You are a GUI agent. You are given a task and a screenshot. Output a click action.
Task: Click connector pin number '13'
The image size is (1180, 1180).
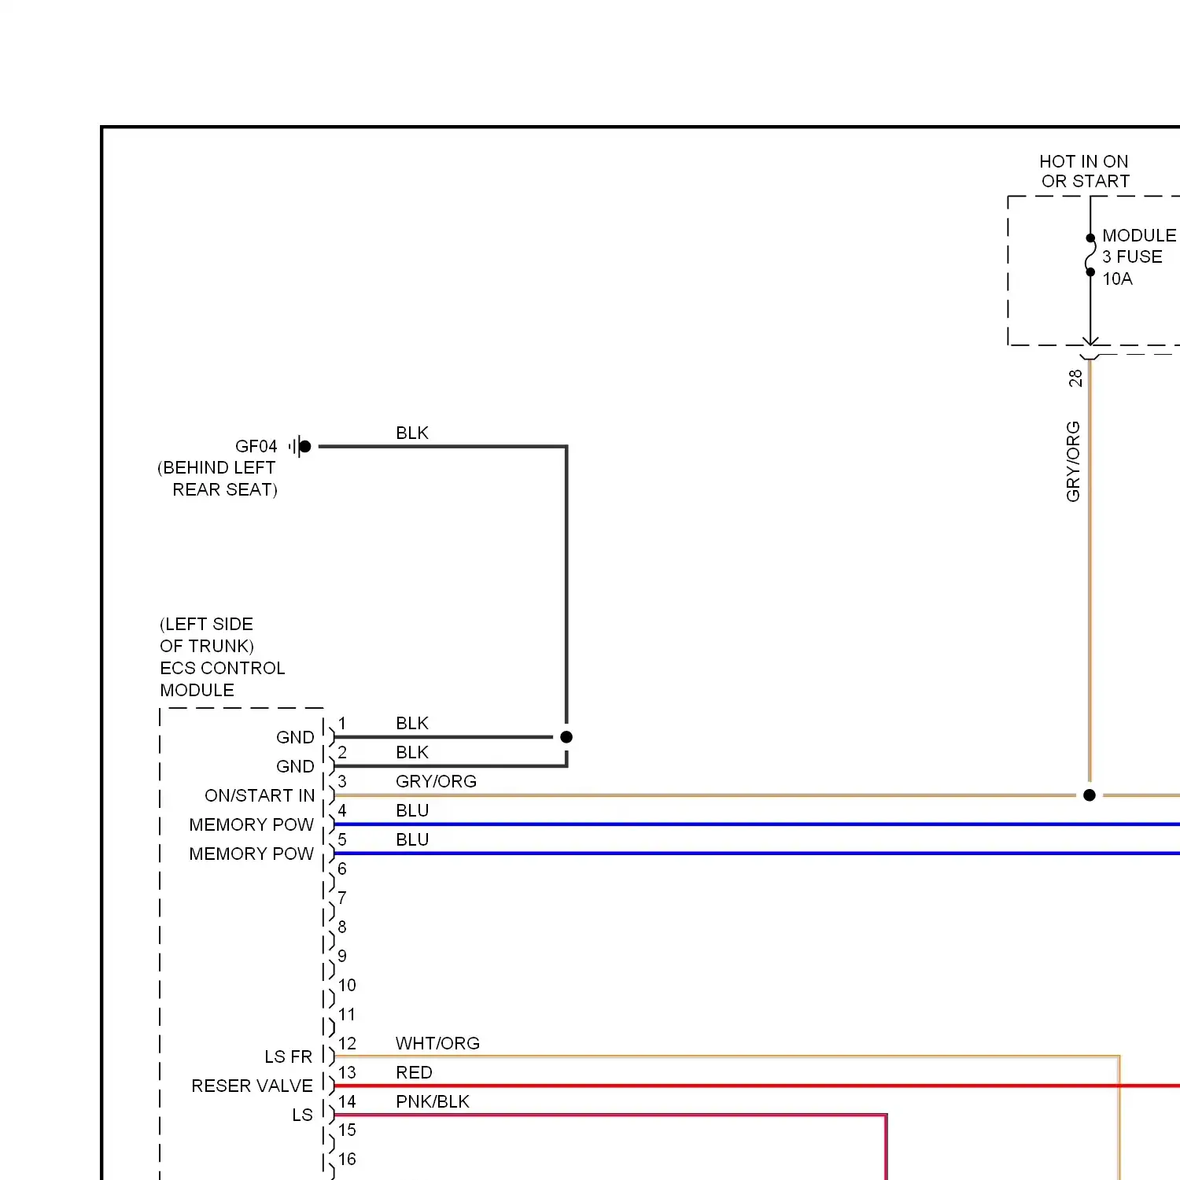coord(347,1072)
